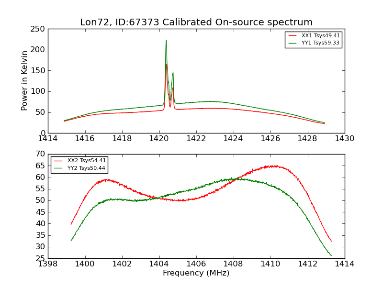Click the 65 tick label on lower y-axis
This screenshot has width=383, height=287.
[40, 166]
